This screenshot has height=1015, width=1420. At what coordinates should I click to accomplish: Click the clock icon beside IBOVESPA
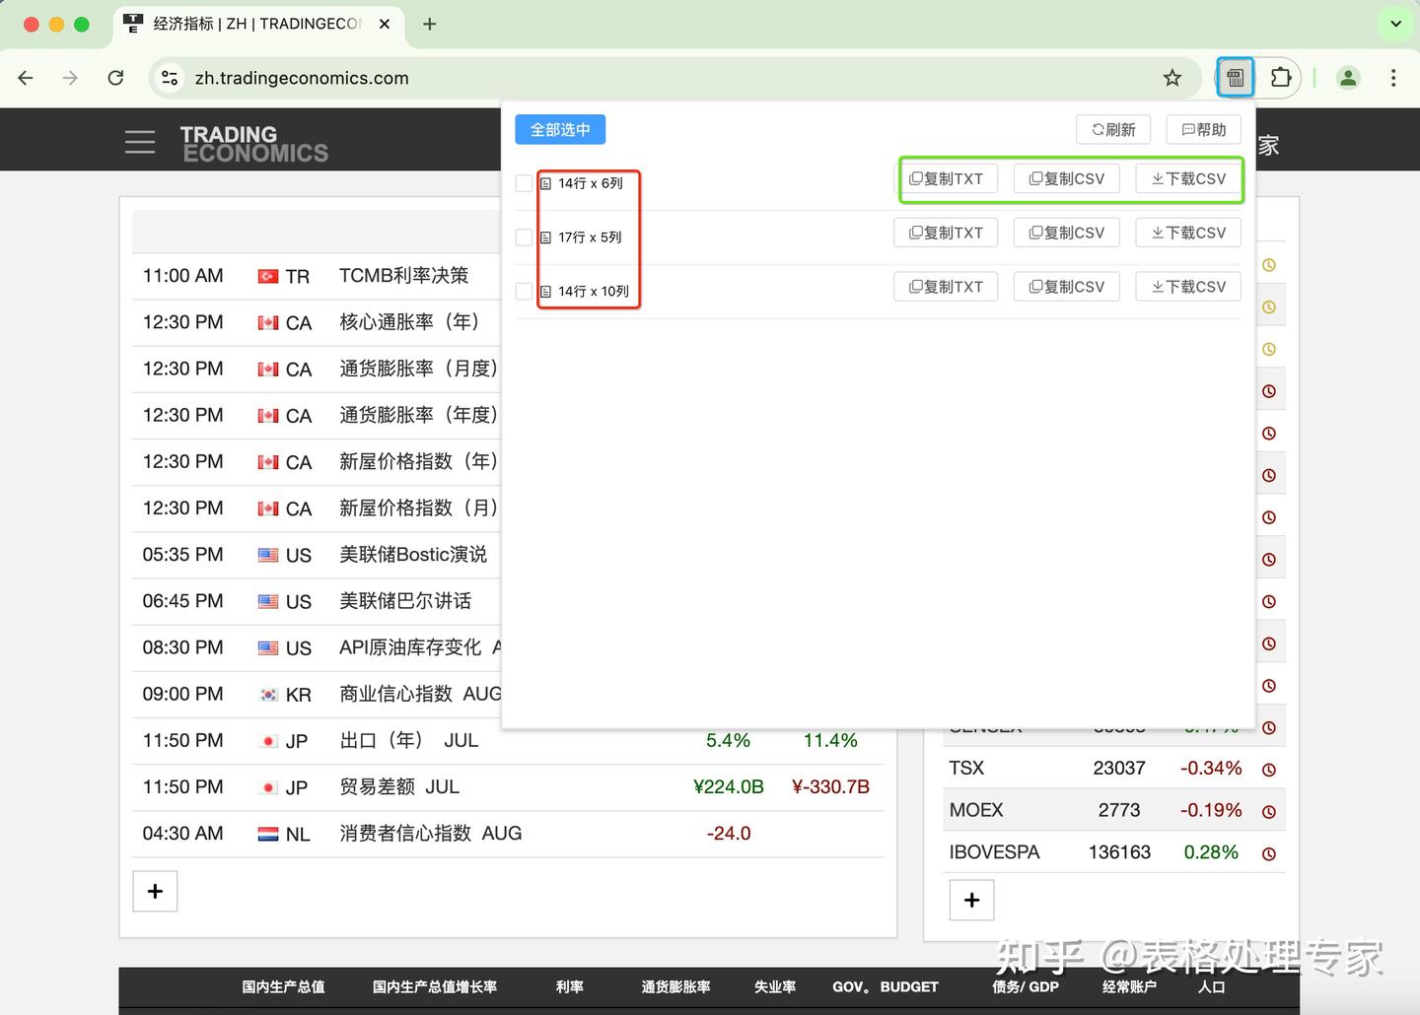coord(1269,853)
